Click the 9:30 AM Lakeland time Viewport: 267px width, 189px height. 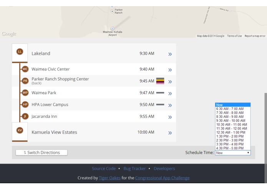click(x=147, y=54)
